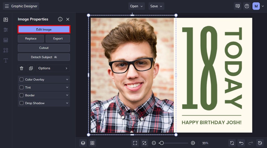
Task: Toggle the Drop Shadow checkbox
Action: click(x=21, y=103)
